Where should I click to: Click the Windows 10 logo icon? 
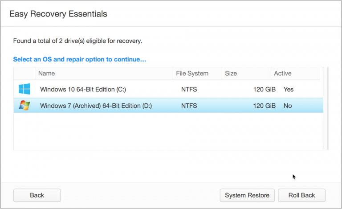tap(24, 89)
